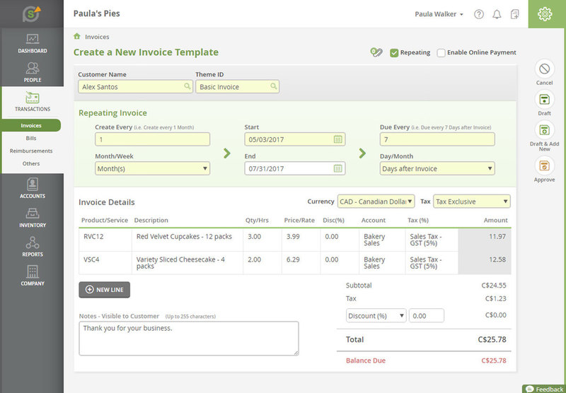Screen dimensions: 566x393
Task: Open notifications bell icon
Action: click(497, 14)
